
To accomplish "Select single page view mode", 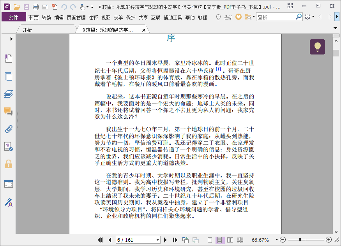I will click(210, 240).
